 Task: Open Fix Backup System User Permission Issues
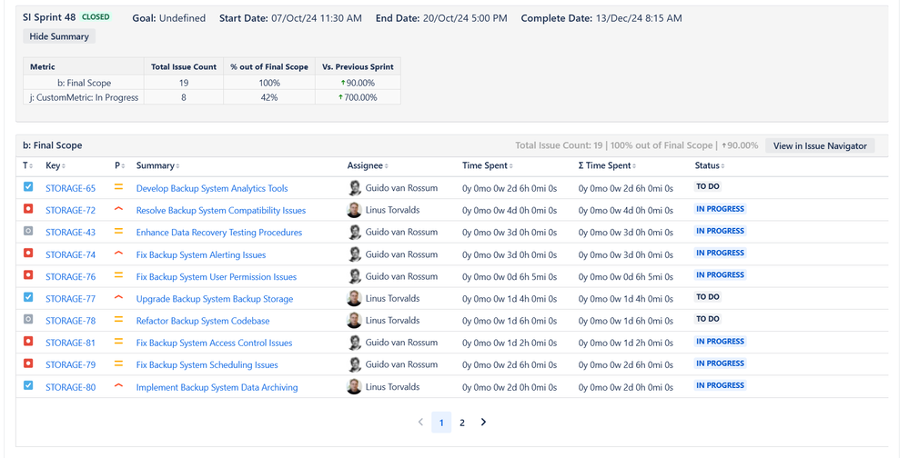(217, 277)
